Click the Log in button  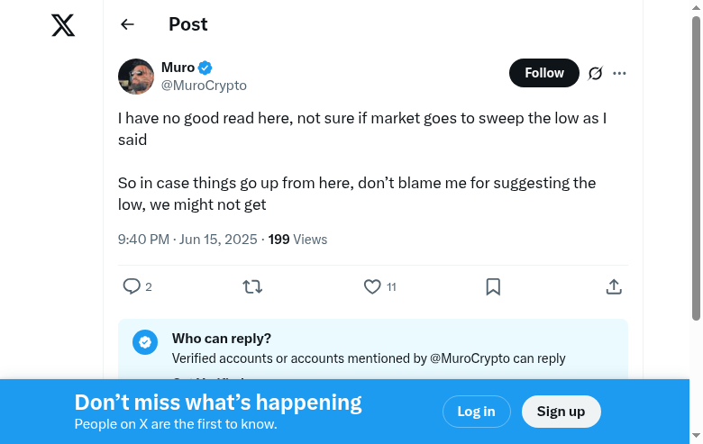476,412
